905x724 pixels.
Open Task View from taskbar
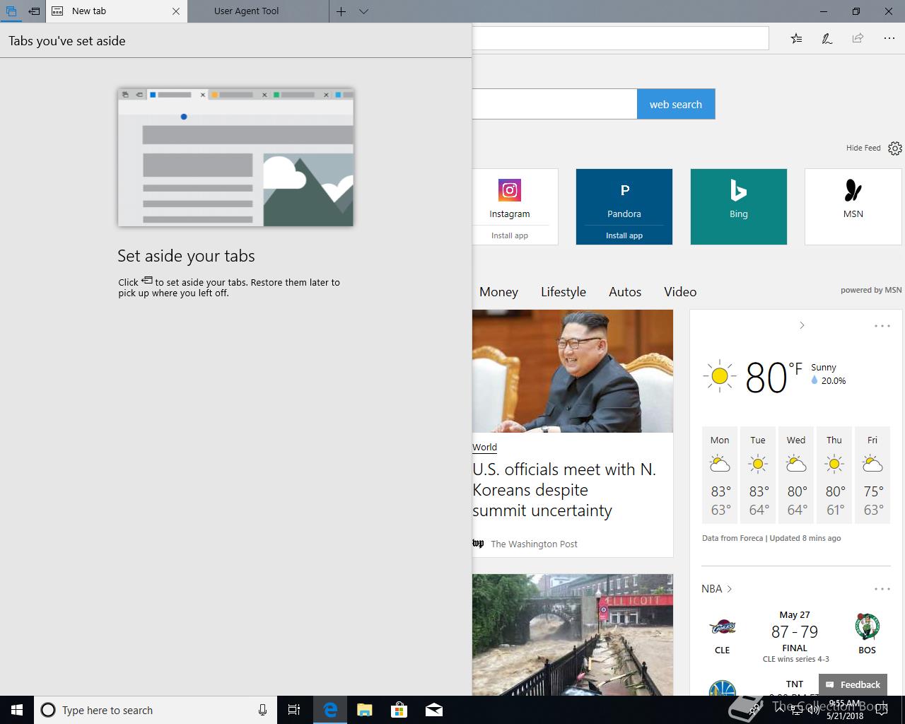point(294,710)
